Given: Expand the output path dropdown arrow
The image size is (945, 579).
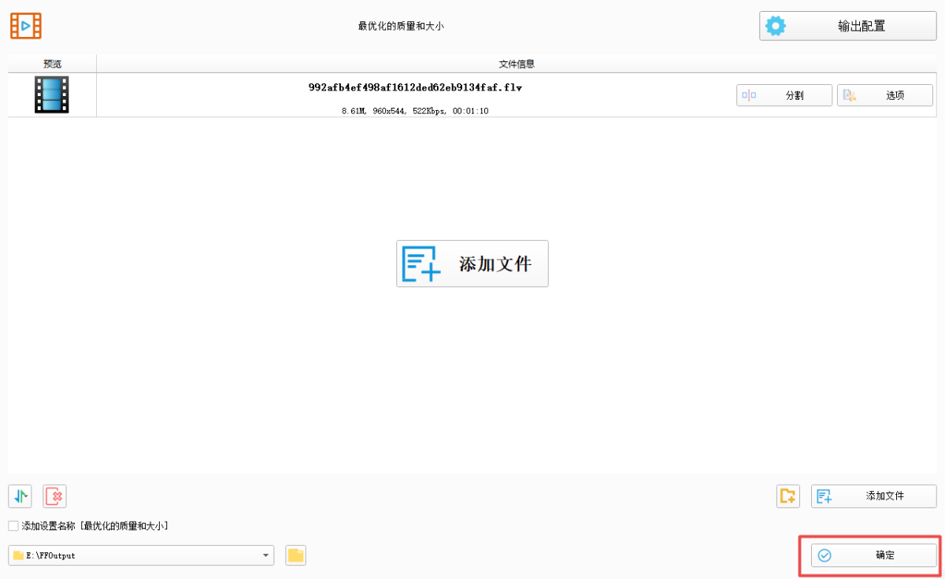Looking at the screenshot, I should [265, 555].
